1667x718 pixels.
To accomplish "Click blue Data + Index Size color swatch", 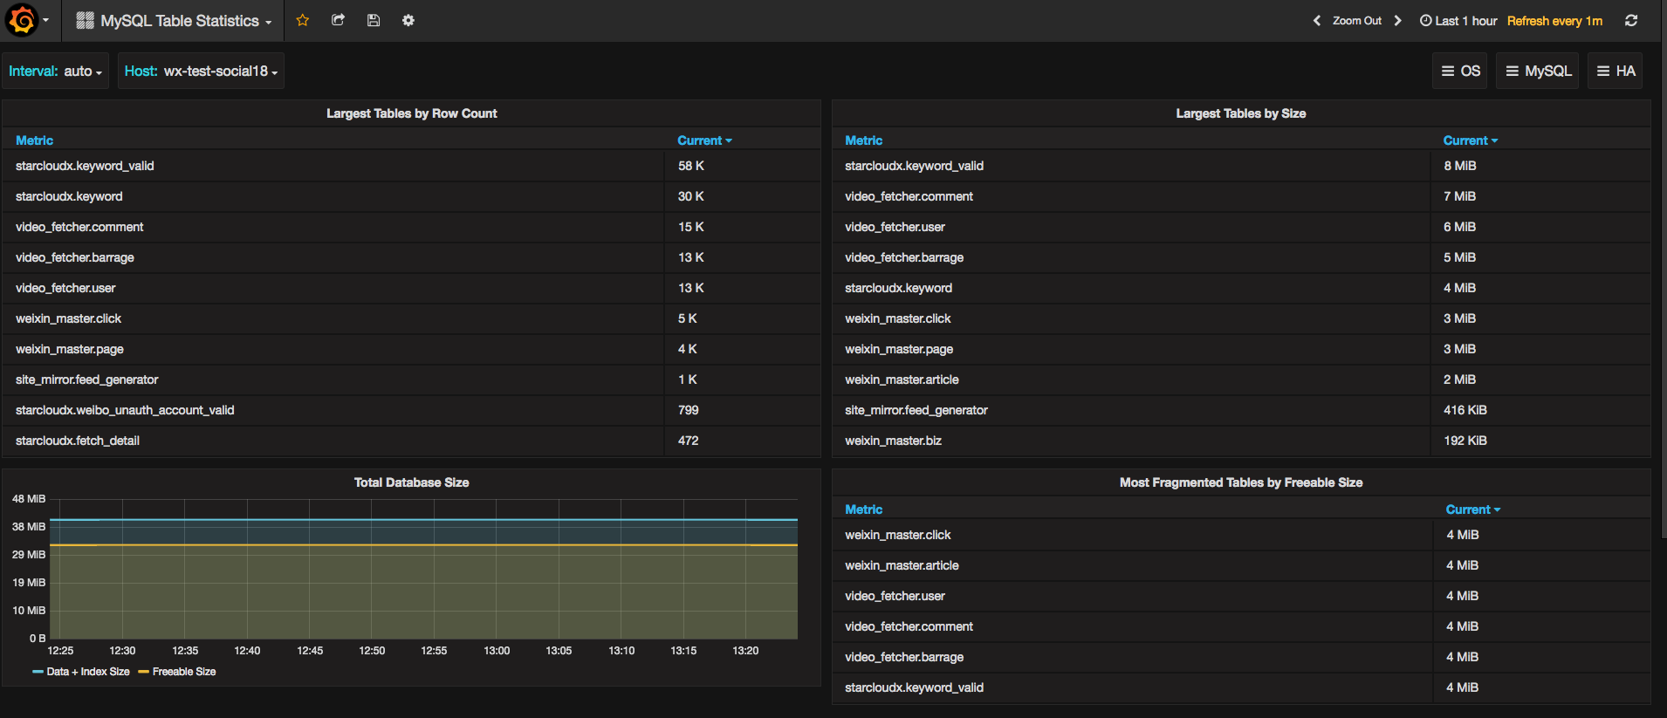I will [x=38, y=672].
